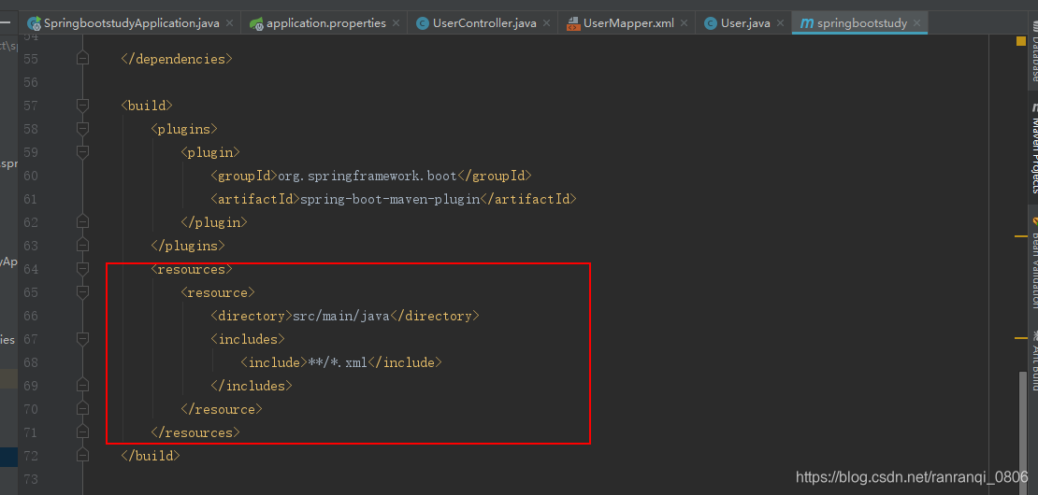
Task: Switch to the User.java tab
Action: 745,23
